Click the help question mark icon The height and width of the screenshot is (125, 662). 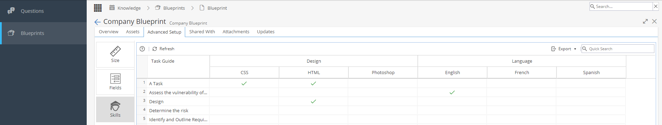pos(142,49)
